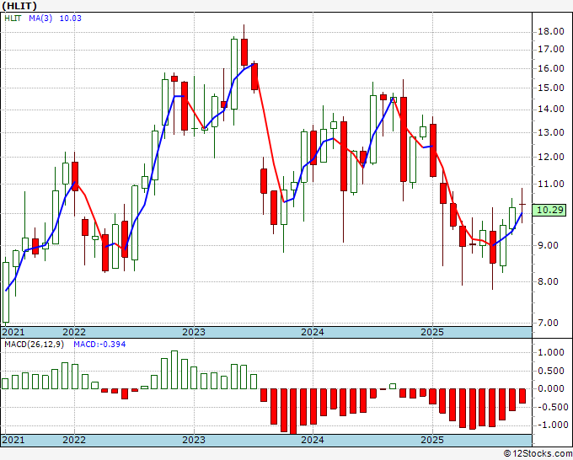Image resolution: width=573 pixels, height=460 pixels.
Task: Click the 8.00 price axis label
Action: 549,281
